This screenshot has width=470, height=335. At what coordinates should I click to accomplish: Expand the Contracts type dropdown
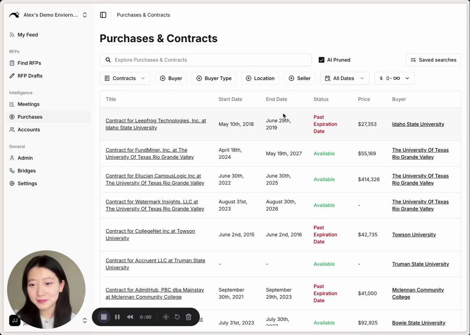point(125,78)
